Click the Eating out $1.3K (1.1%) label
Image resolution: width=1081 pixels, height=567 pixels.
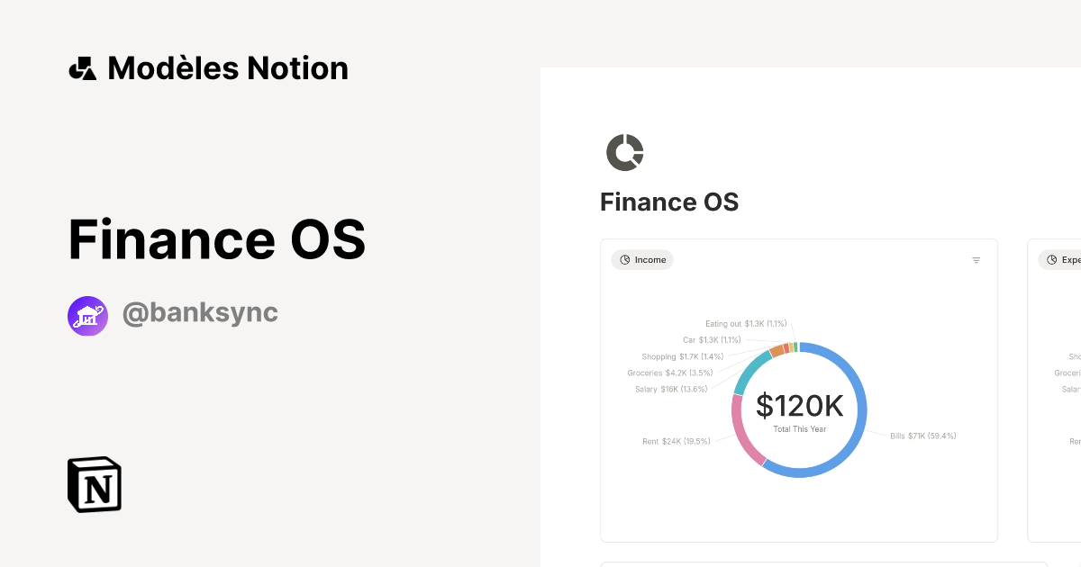pos(747,322)
